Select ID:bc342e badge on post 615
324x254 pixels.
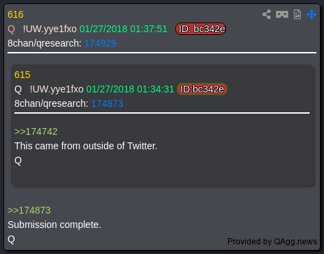[x=202, y=89]
